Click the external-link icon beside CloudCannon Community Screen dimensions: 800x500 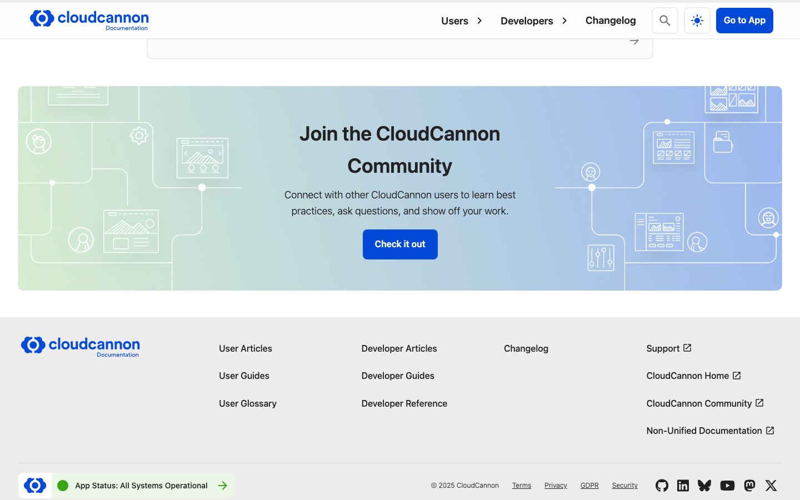(759, 403)
